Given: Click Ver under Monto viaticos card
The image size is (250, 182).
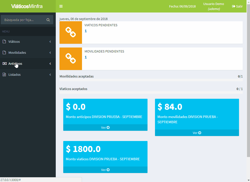Looking at the screenshot, I should coord(105,170).
